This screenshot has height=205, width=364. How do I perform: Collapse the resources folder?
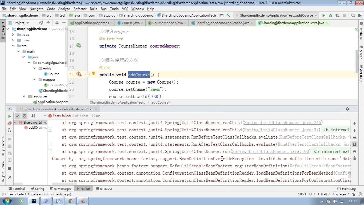[x=24, y=96]
